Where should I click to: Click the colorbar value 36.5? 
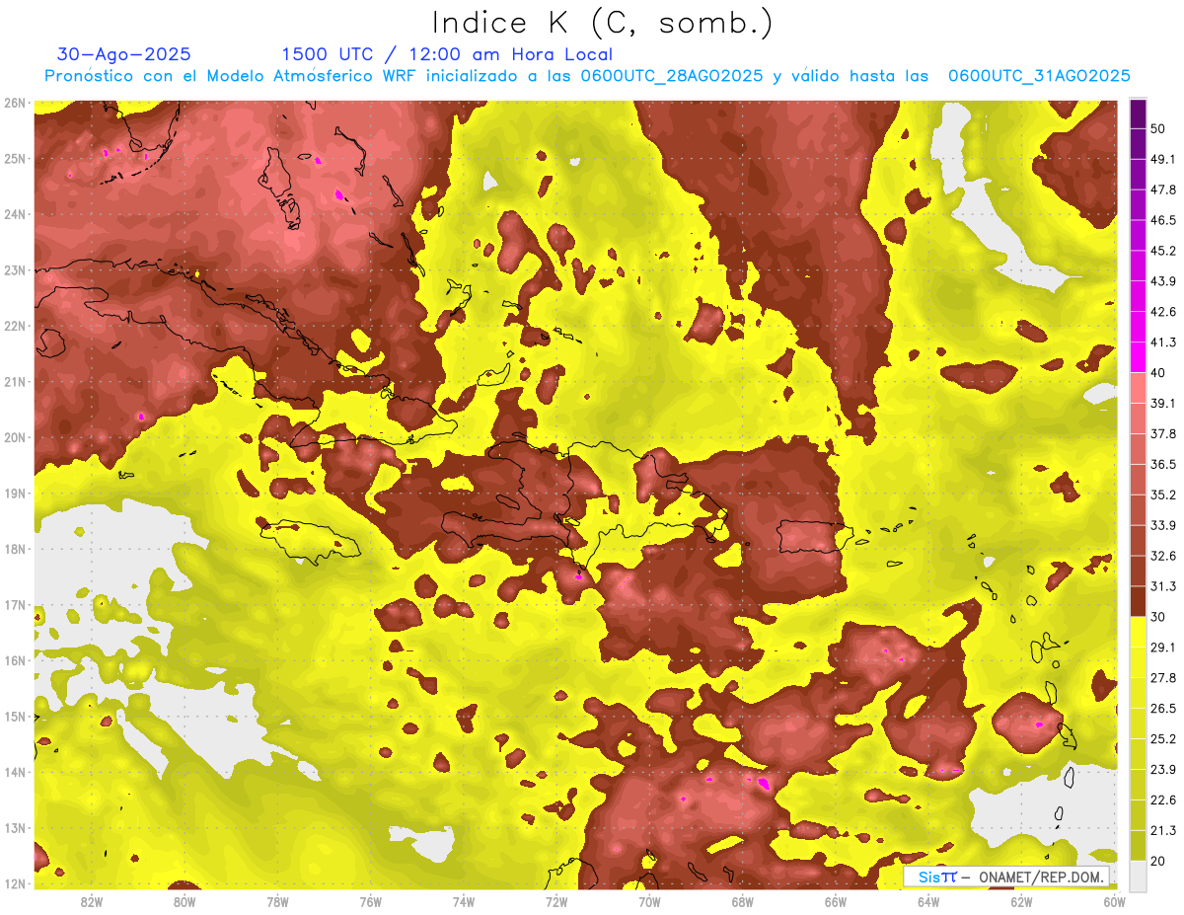pos(1163,464)
